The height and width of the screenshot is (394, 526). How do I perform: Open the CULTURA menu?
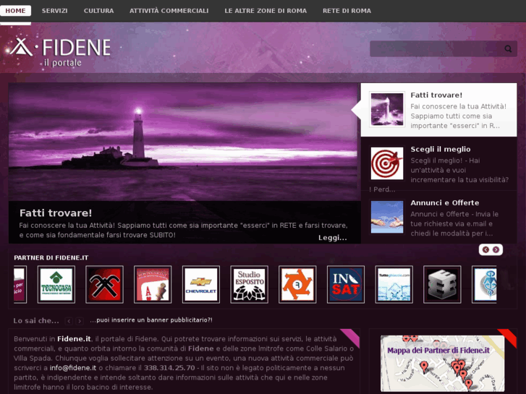tap(98, 11)
